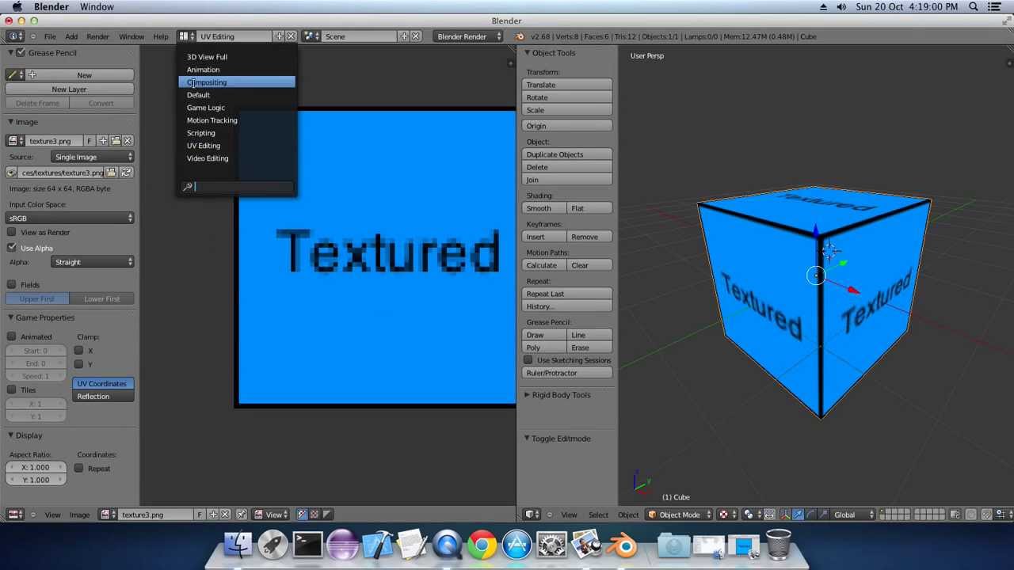
Task: Click pivot point selector icon
Action: click(751, 515)
